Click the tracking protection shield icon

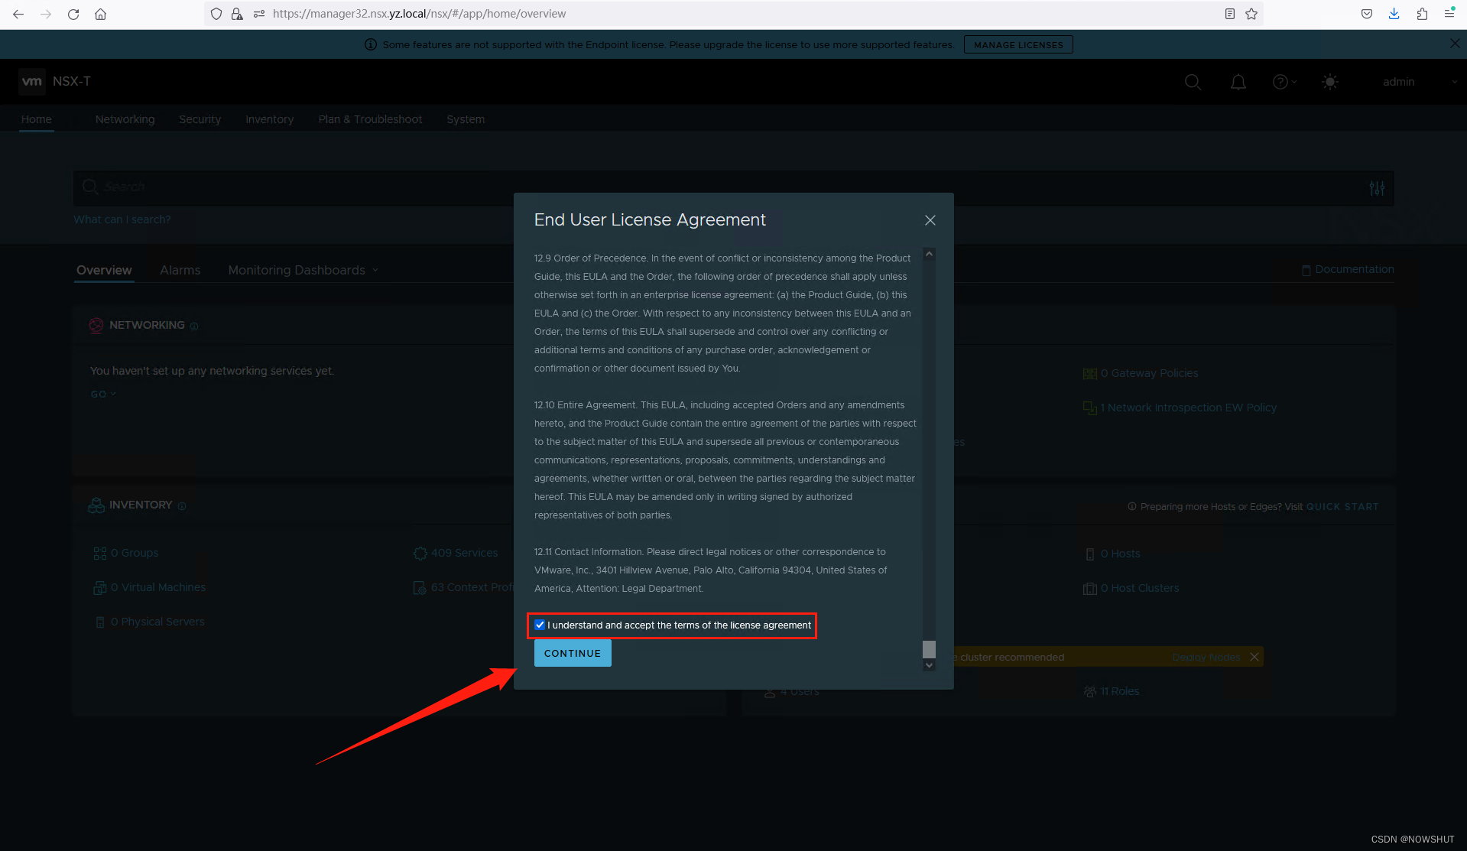point(216,14)
